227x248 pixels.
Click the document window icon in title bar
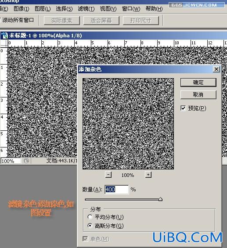coord(5,36)
